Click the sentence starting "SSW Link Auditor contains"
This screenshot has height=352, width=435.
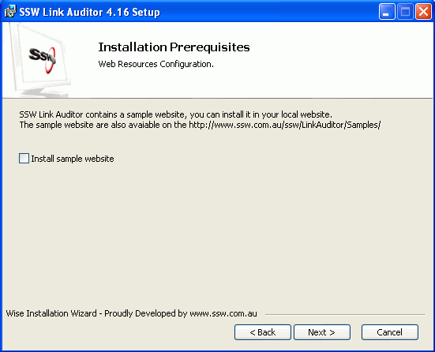coord(175,114)
